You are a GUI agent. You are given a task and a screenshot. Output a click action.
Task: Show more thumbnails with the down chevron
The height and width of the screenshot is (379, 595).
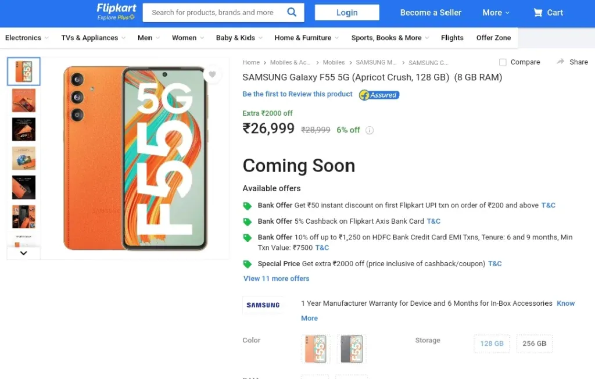tap(23, 253)
